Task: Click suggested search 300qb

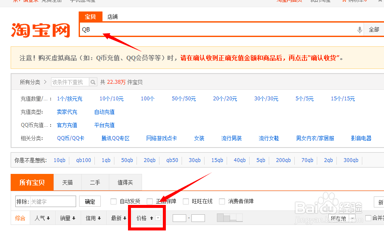Action: point(351,160)
